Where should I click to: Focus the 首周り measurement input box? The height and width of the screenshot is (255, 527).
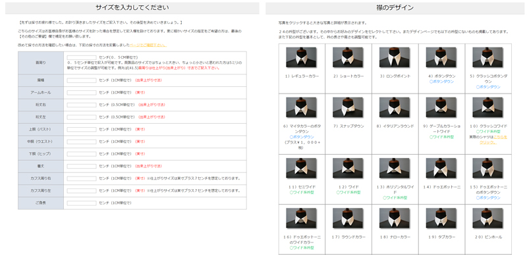(x=81, y=57)
